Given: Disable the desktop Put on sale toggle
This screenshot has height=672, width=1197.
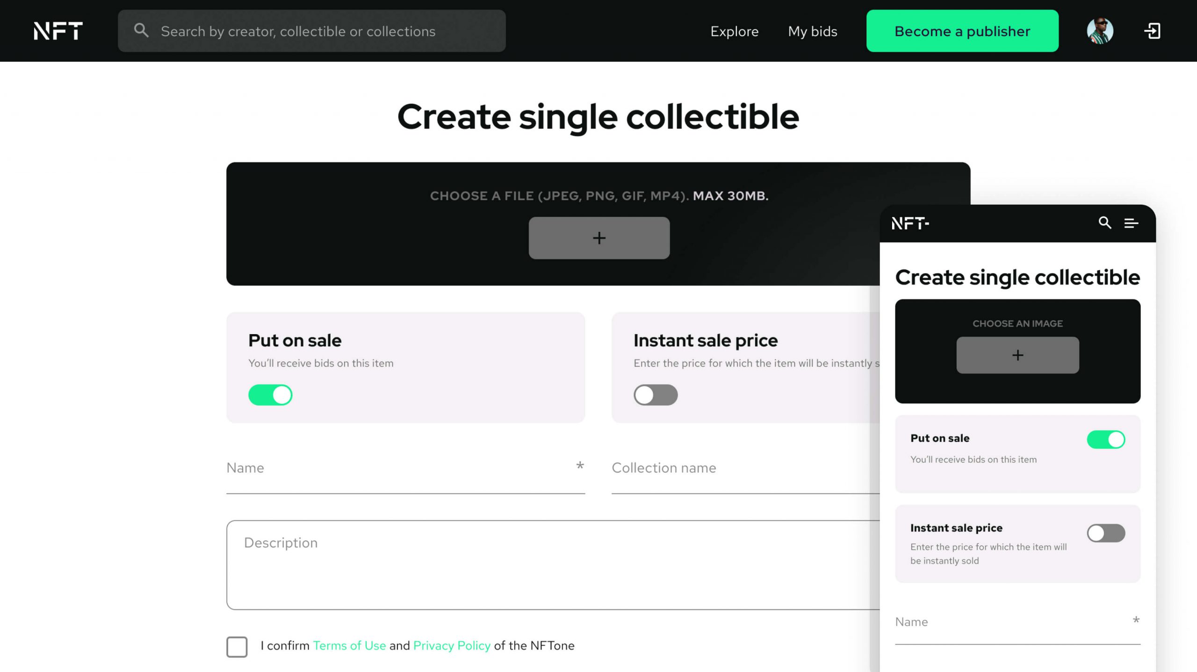Looking at the screenshot, I should click(x=270, y=395).
